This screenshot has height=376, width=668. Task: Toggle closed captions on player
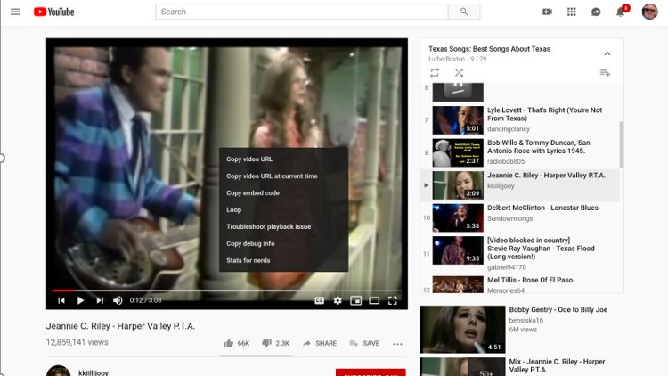click(319, 300)
